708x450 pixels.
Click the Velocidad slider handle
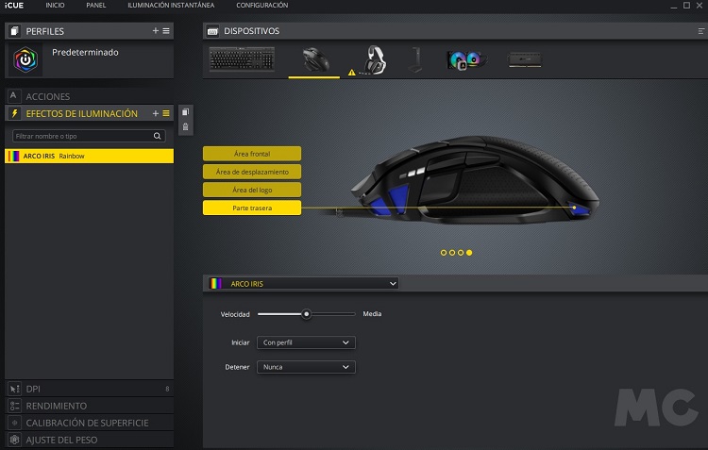coord(306,313)
